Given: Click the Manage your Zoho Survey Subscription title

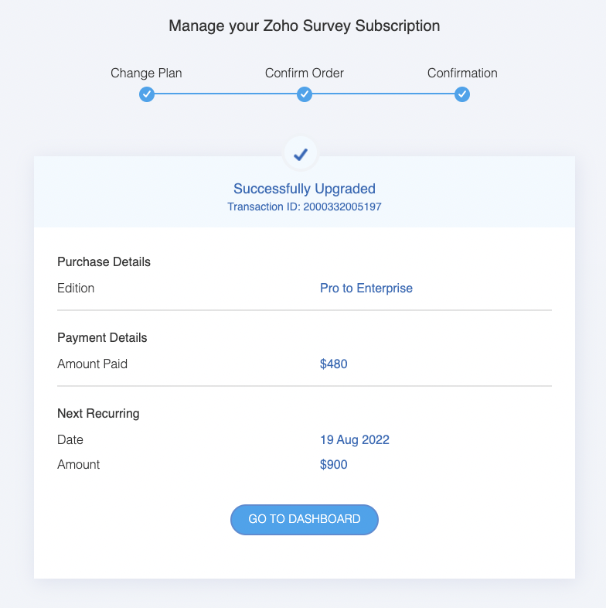Looking at the screenshot, I should [305, 26].
